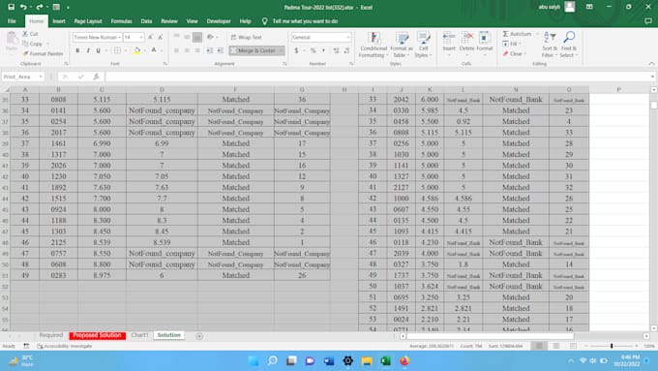Toggle Wrap Text
The width and height of the screenshot is (658, 371).
247,38
